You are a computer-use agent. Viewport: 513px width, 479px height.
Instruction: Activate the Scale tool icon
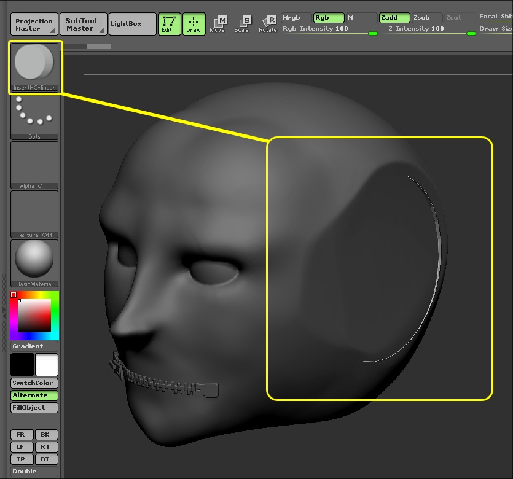click(x=242, y=24)
